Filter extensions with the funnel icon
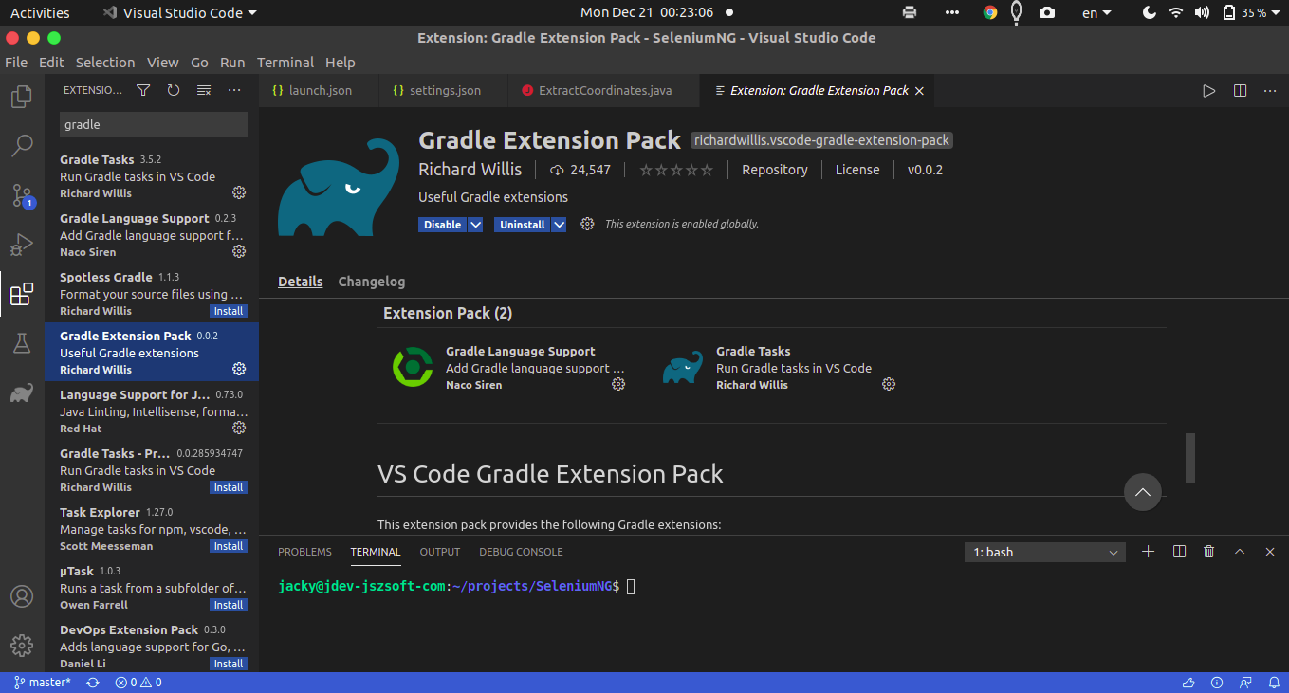Viewport: 1289px width, 693px height. pyautogui.click(x=143, y=90)
